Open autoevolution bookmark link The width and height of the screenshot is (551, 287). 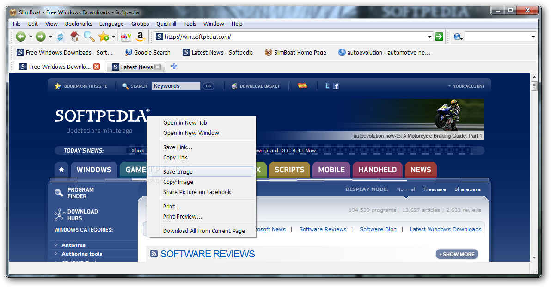[384, 52]
